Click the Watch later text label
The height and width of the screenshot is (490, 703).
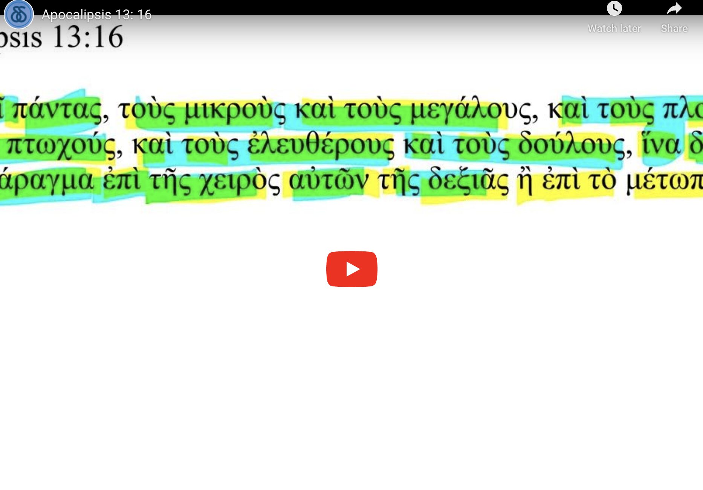click(614, 28)
